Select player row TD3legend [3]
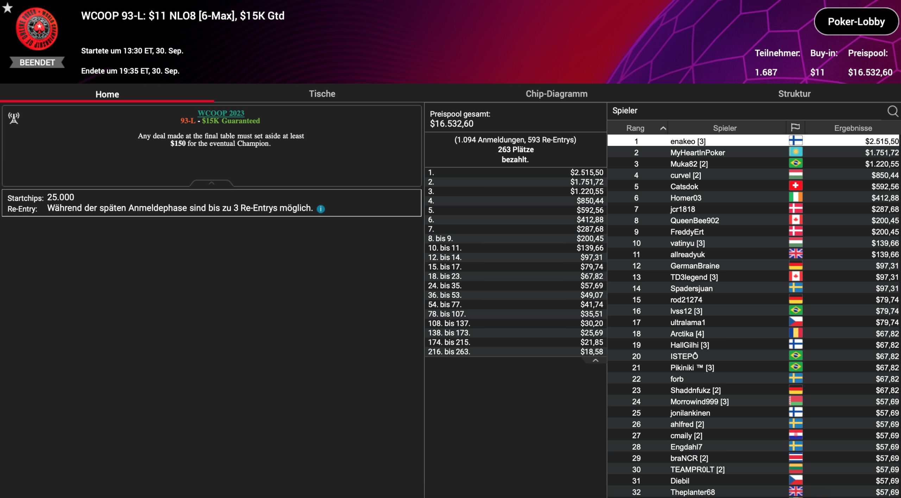This screenshot has width=901, height=498. (x=753, y=277)
